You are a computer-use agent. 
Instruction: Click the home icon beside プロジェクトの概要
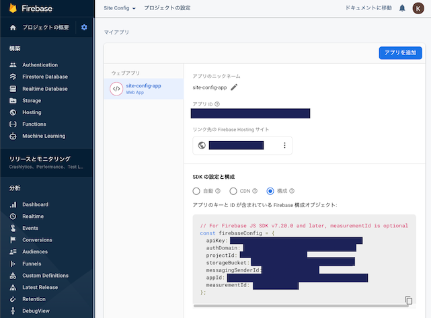click(x=13, y=28)
